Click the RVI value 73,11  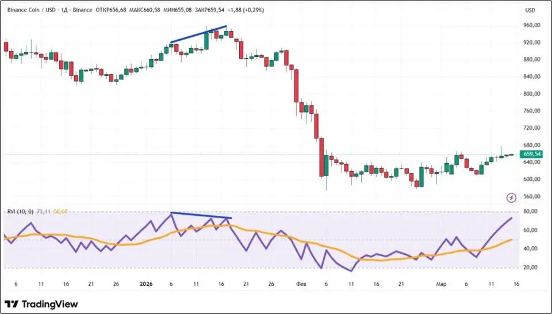pyautogui.click(x=44, y=212)
